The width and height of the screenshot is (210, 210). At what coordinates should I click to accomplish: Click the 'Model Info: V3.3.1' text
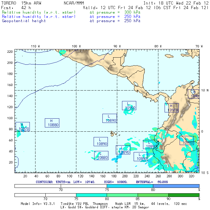pyautogui.click(x=38, y=204)
